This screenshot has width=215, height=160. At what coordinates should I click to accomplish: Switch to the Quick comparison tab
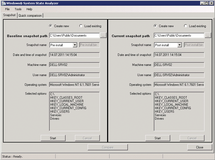(x=30, y=16)
